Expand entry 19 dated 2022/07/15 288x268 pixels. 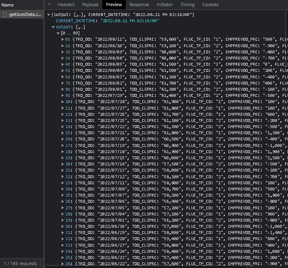pos(62,158)
